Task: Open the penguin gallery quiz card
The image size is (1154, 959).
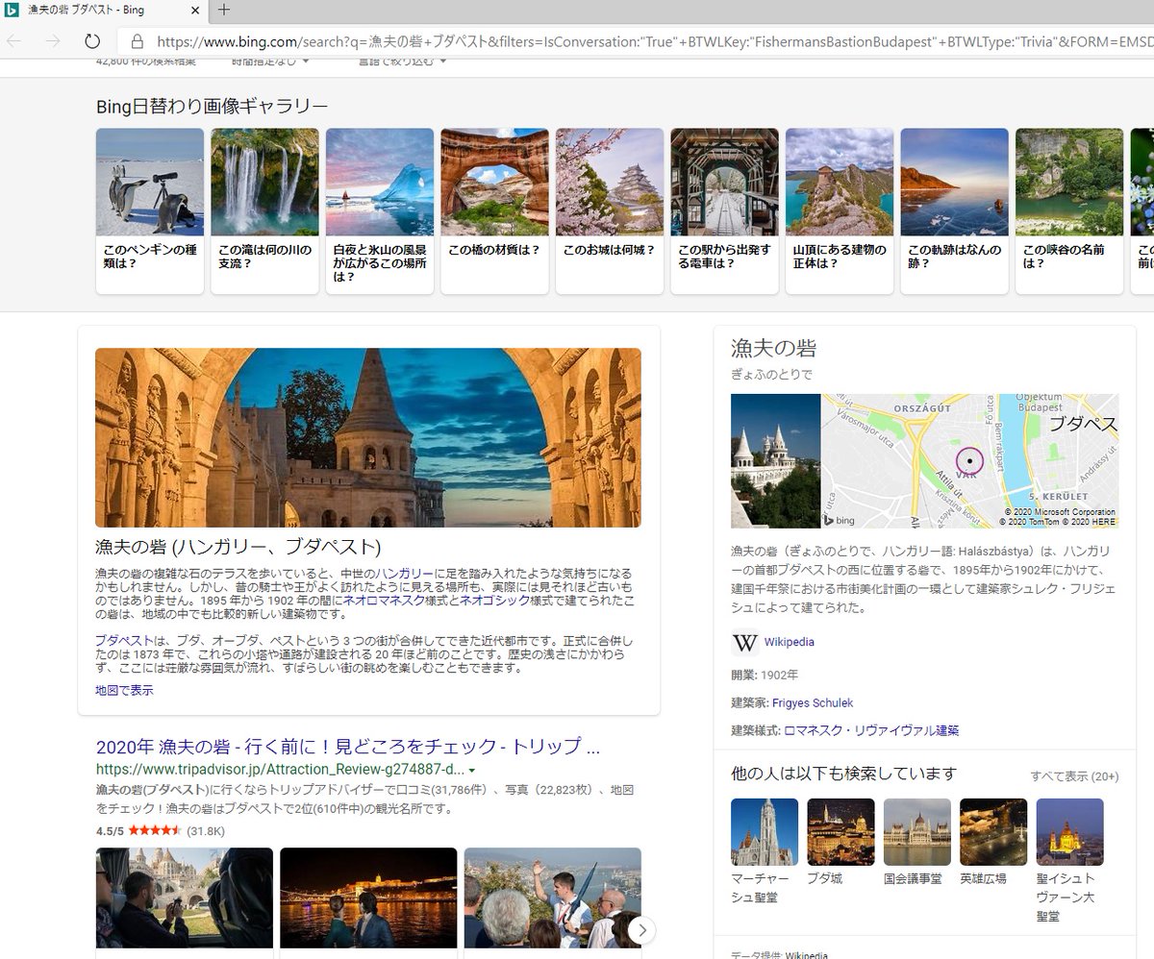Action: tap(150, 210)
